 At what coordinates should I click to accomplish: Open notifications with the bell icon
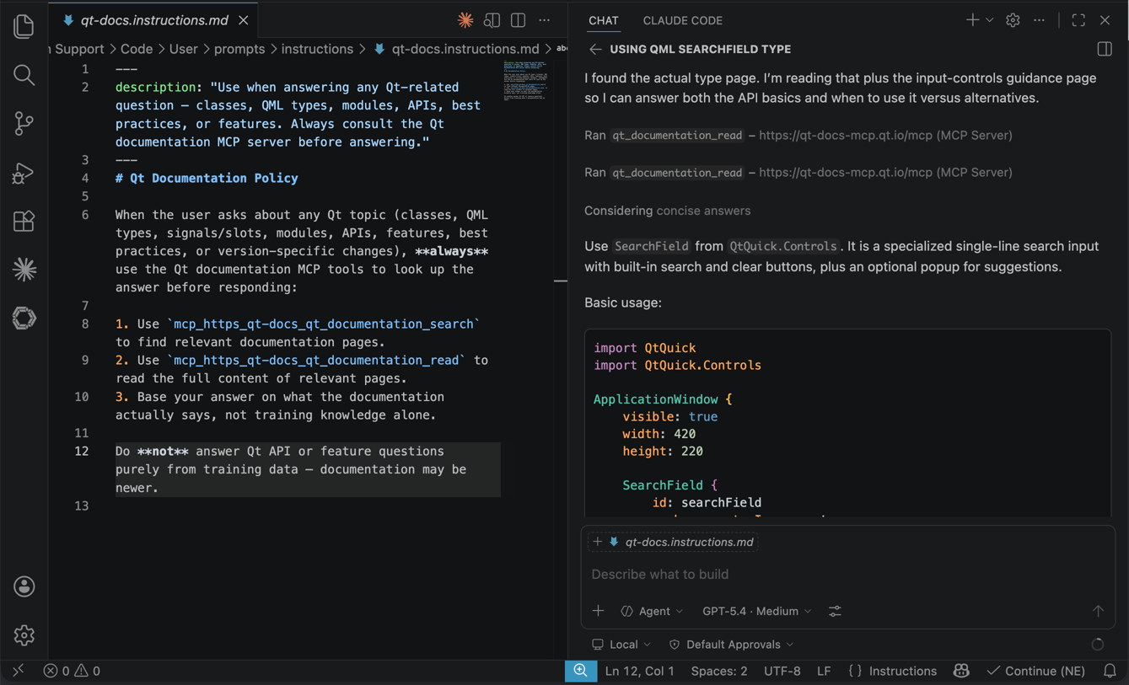[1110, 671]
